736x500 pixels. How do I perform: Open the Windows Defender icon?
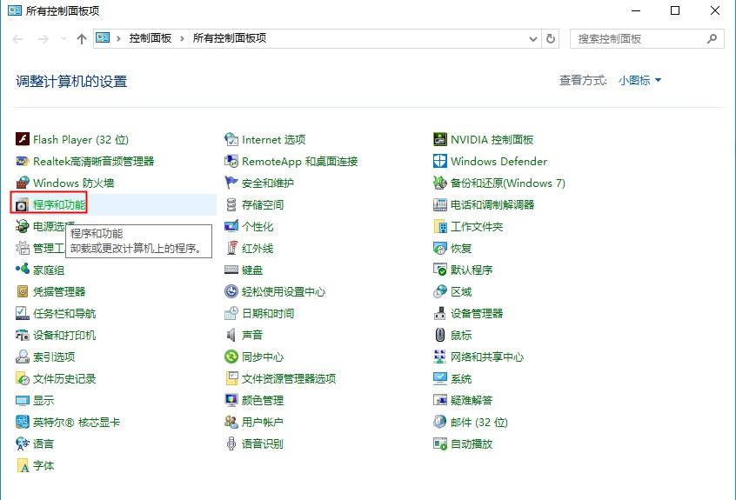[440, 162]
